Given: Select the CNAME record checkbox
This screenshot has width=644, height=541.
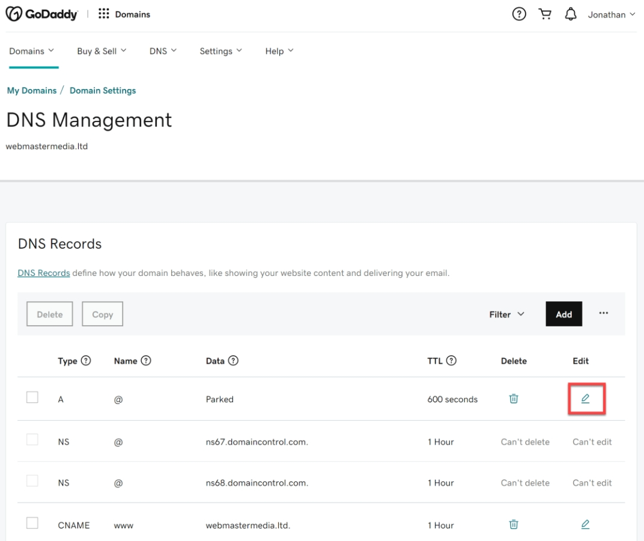Looking at the screenshot, I should [32, 524].
